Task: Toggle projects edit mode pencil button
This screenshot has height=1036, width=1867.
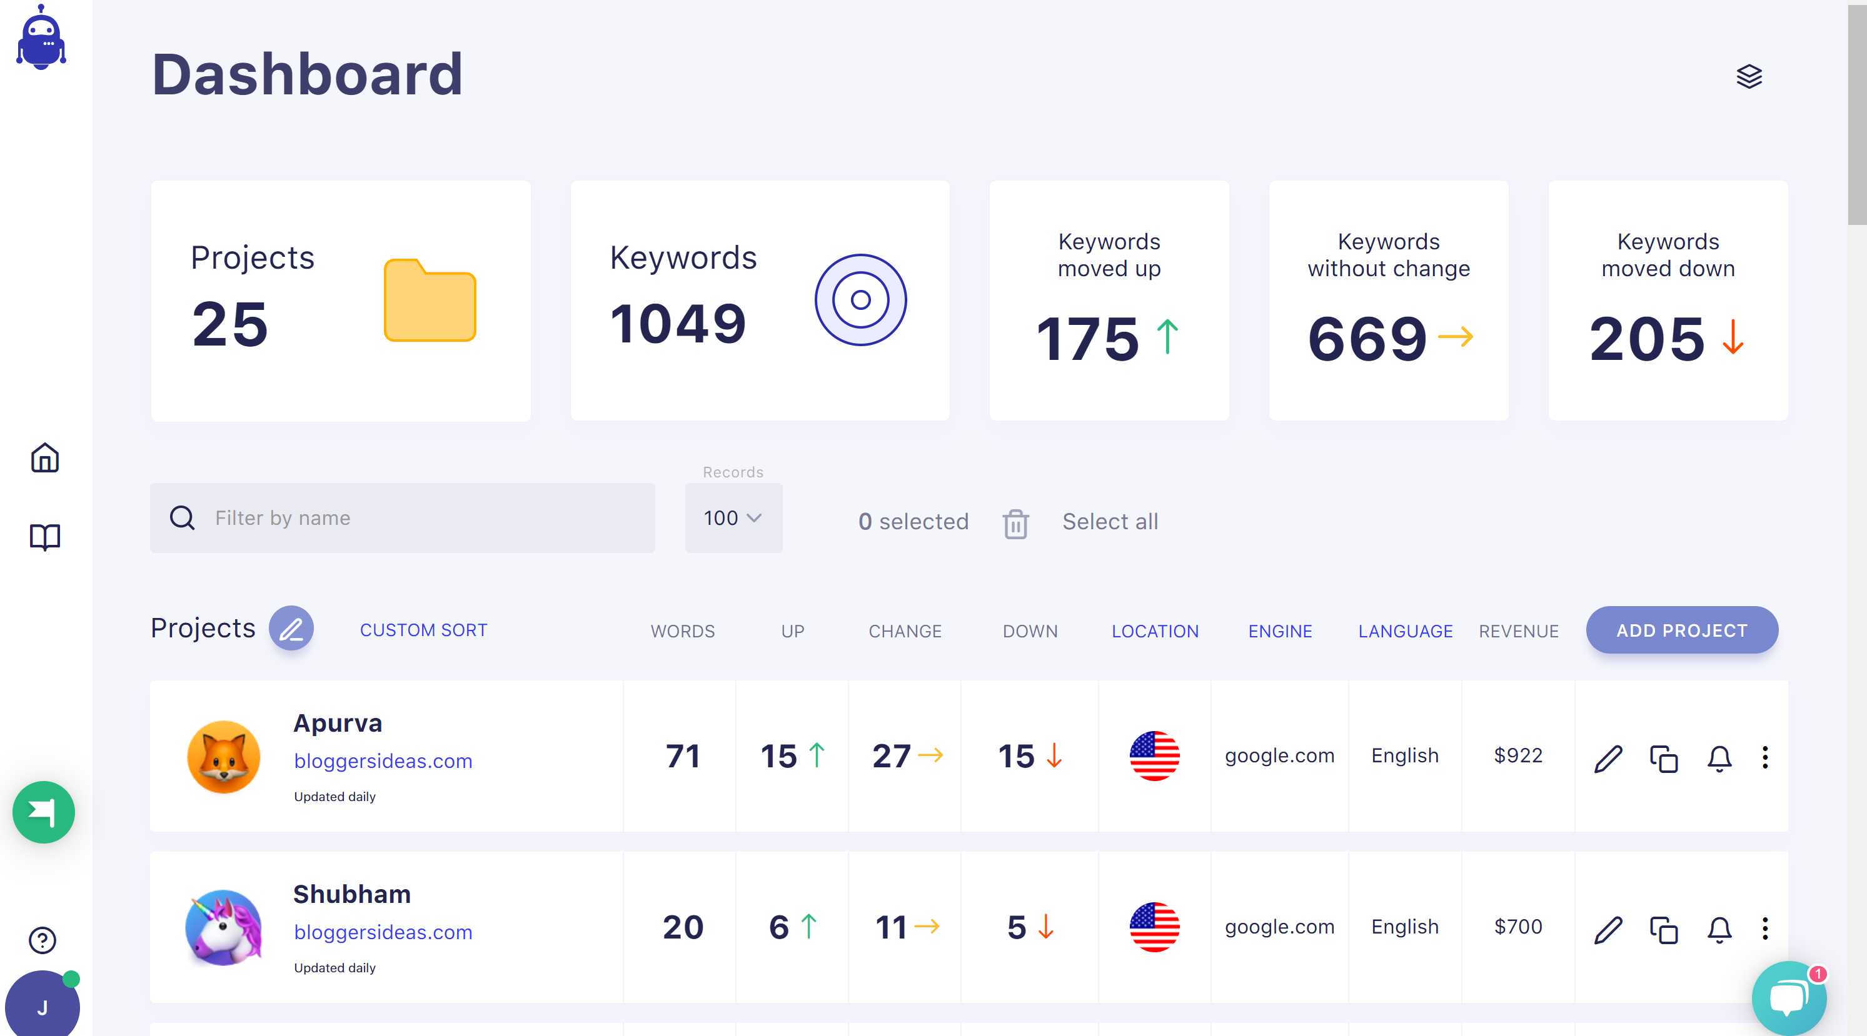Action: tap(291, 628)
